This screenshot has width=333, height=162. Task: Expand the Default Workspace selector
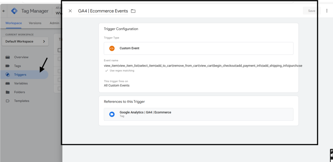(25, 42)
